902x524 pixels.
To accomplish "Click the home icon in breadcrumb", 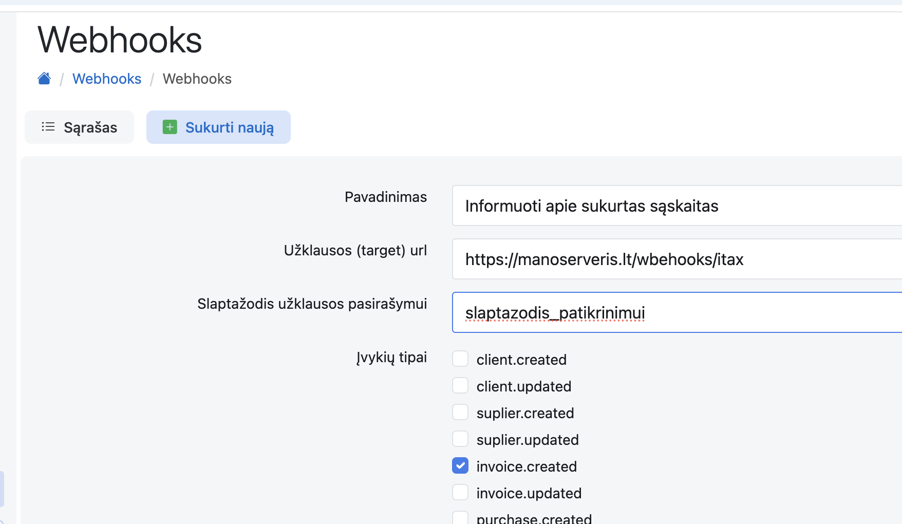I will point(44,79).
